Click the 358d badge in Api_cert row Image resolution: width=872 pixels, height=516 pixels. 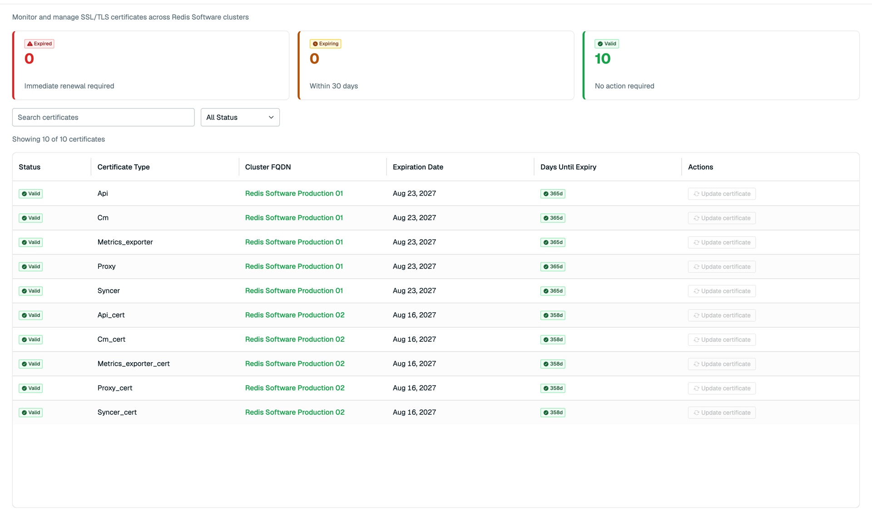click(553, 315)
